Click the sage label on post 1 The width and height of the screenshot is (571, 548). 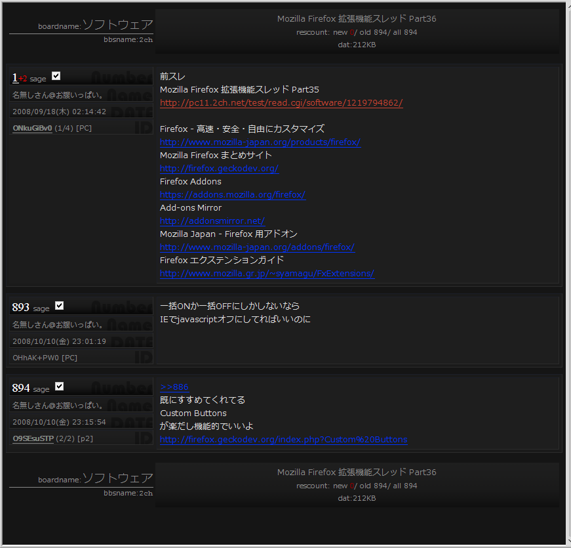[38, 79]
